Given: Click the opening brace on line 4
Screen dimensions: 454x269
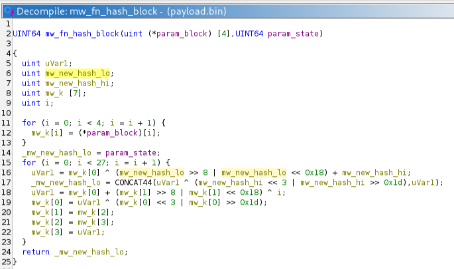Looking at the screenshot, I should pyautogui.click(x=15, y=53).
